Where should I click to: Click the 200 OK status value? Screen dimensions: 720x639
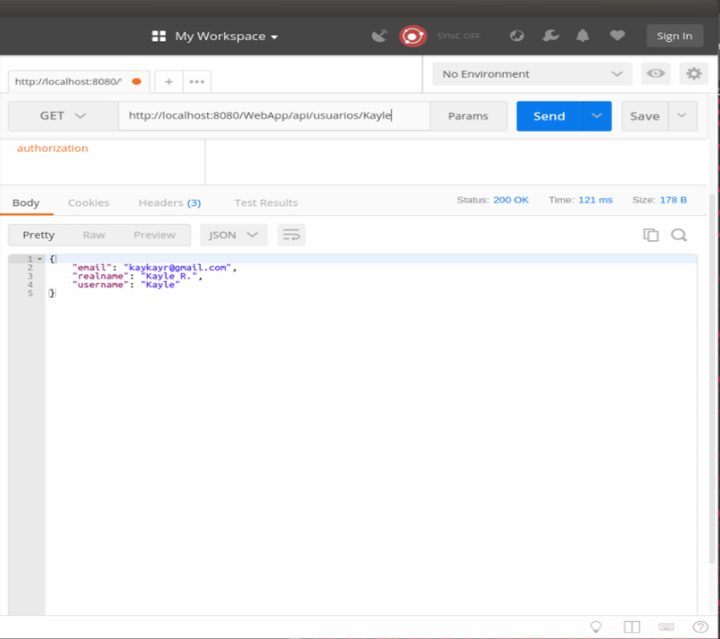(x=511, y=200)
